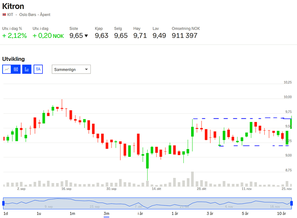Click the Lav value 9,49
297x218 pixels.
click(159, 36)
